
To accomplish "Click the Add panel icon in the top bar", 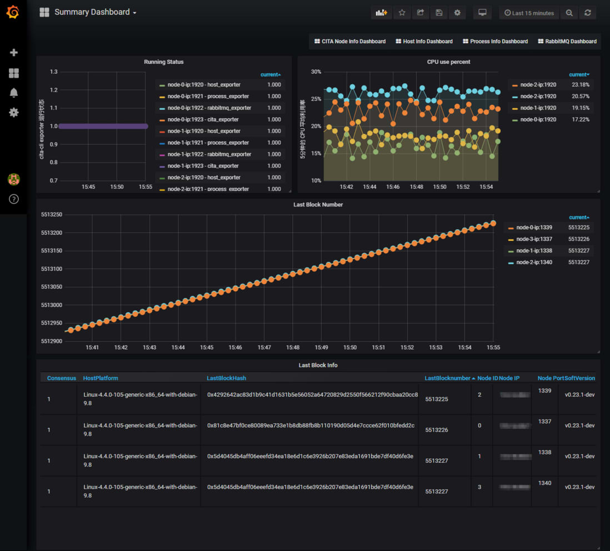I will (x=381, y=13).
